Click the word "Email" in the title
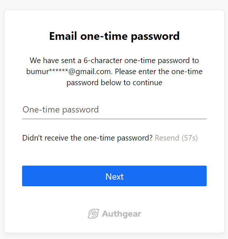This screenshot has width=228, height=239. [x=63, y=36]
